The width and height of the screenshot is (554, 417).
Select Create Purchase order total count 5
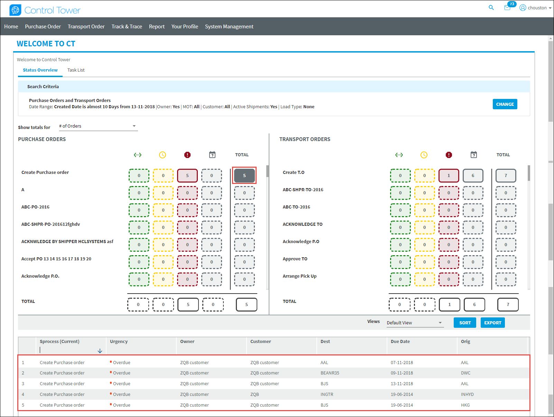click(x=244, y=175)
